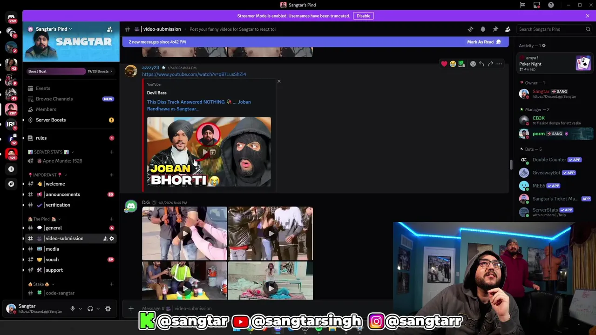The height and width of the screenshot is (335, 596).
Task: Open server with 121 notifications badge
Action: pyautogui.click(x=11, y=154)
